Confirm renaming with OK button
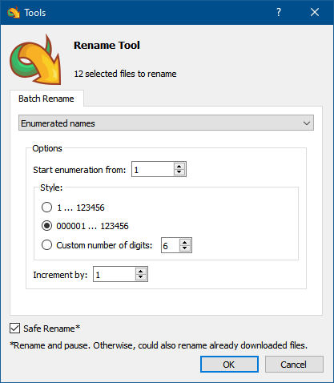Viewport: 334px width, 383px height. pos(229,365)
